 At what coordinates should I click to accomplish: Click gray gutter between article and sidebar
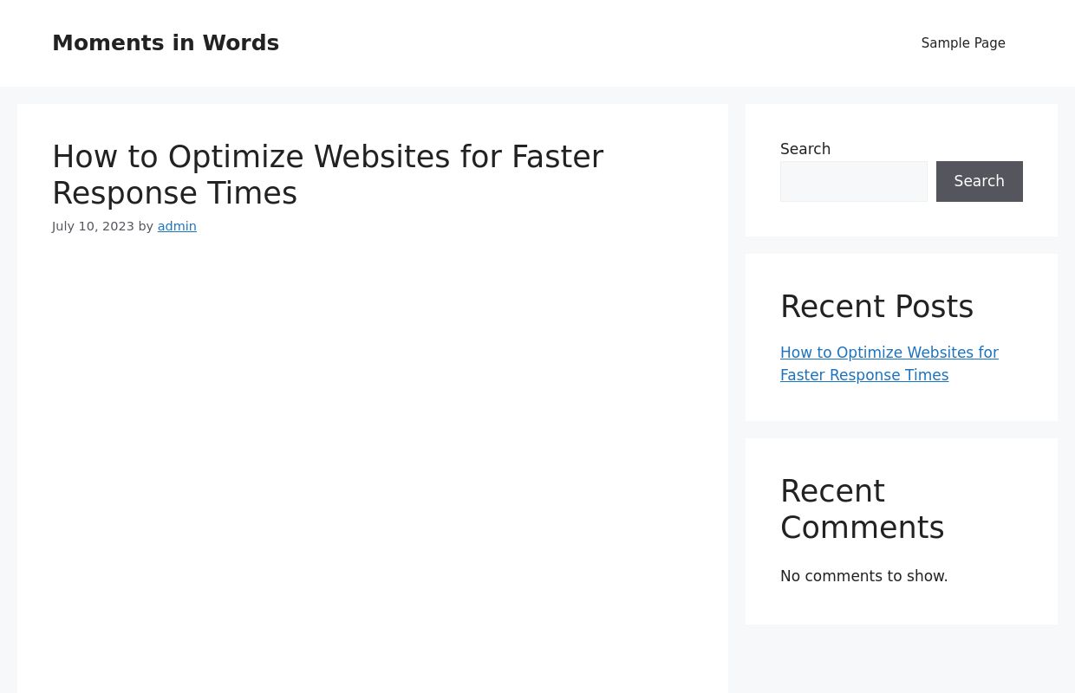(737, 390)
